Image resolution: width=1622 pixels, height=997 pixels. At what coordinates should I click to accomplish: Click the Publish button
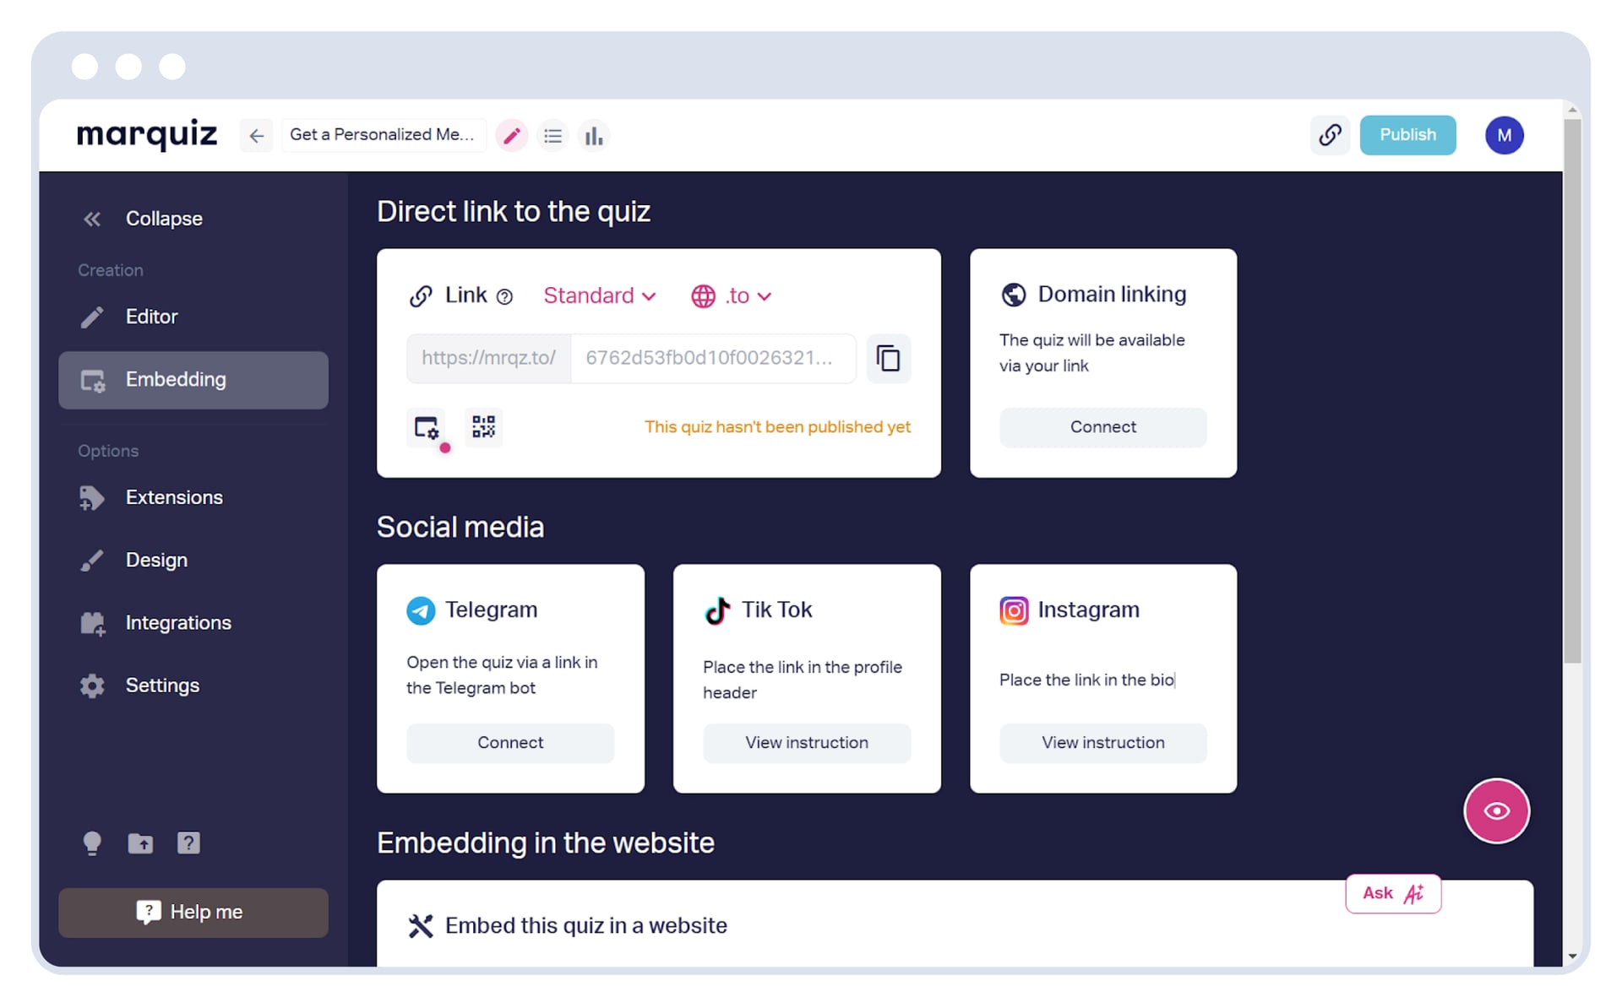pyautogui.click(x=1407, y=135)
